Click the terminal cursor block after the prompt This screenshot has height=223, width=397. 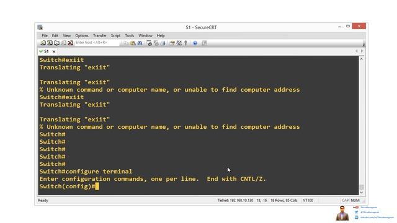(x=97, y=186)
